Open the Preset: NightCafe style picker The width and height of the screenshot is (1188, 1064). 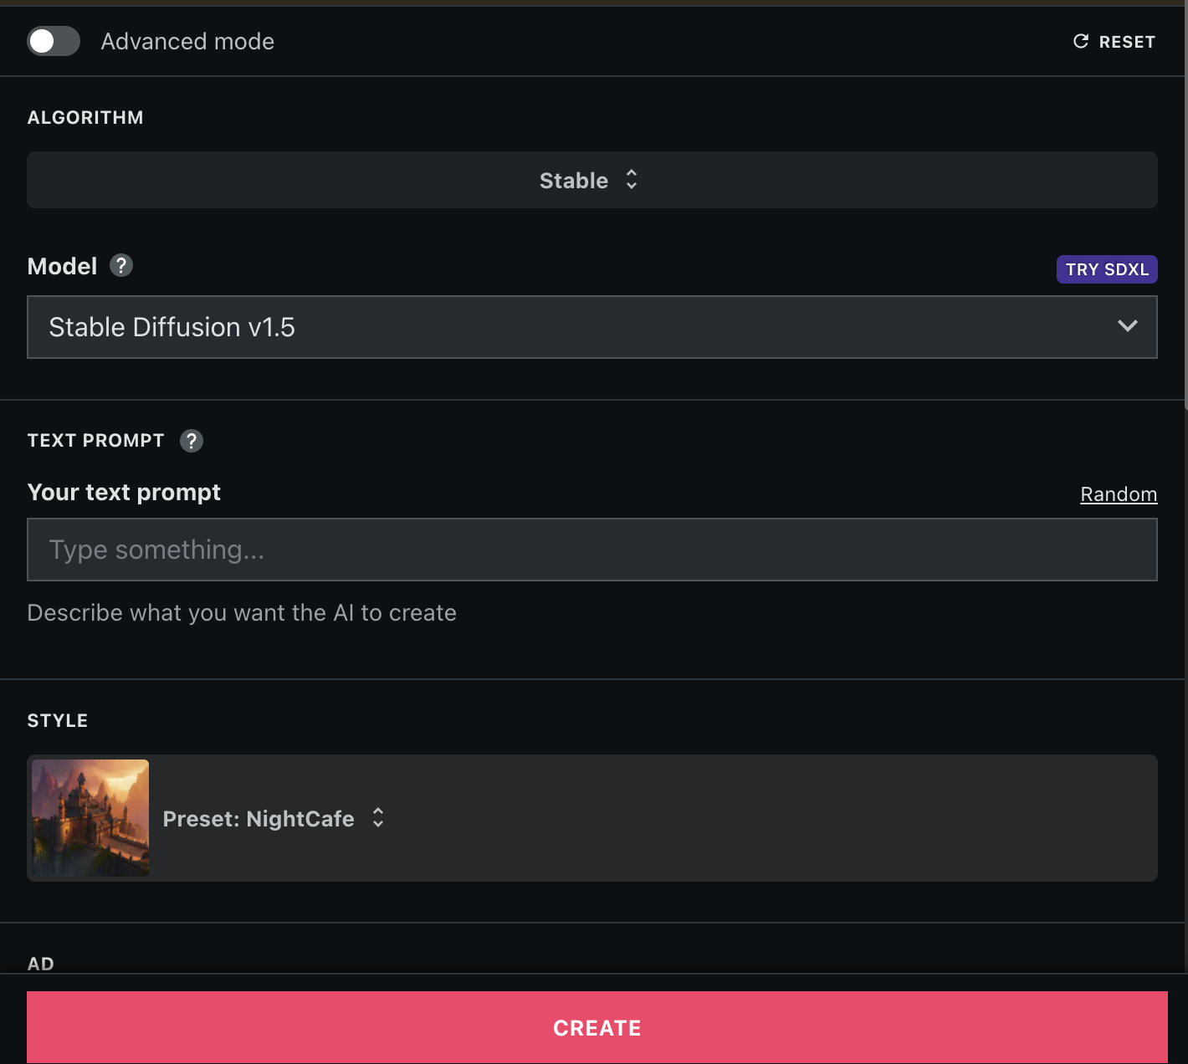258,819
